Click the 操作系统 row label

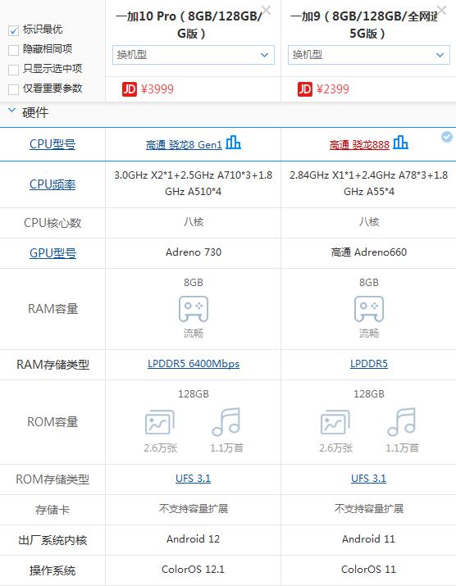click(52, 570)
